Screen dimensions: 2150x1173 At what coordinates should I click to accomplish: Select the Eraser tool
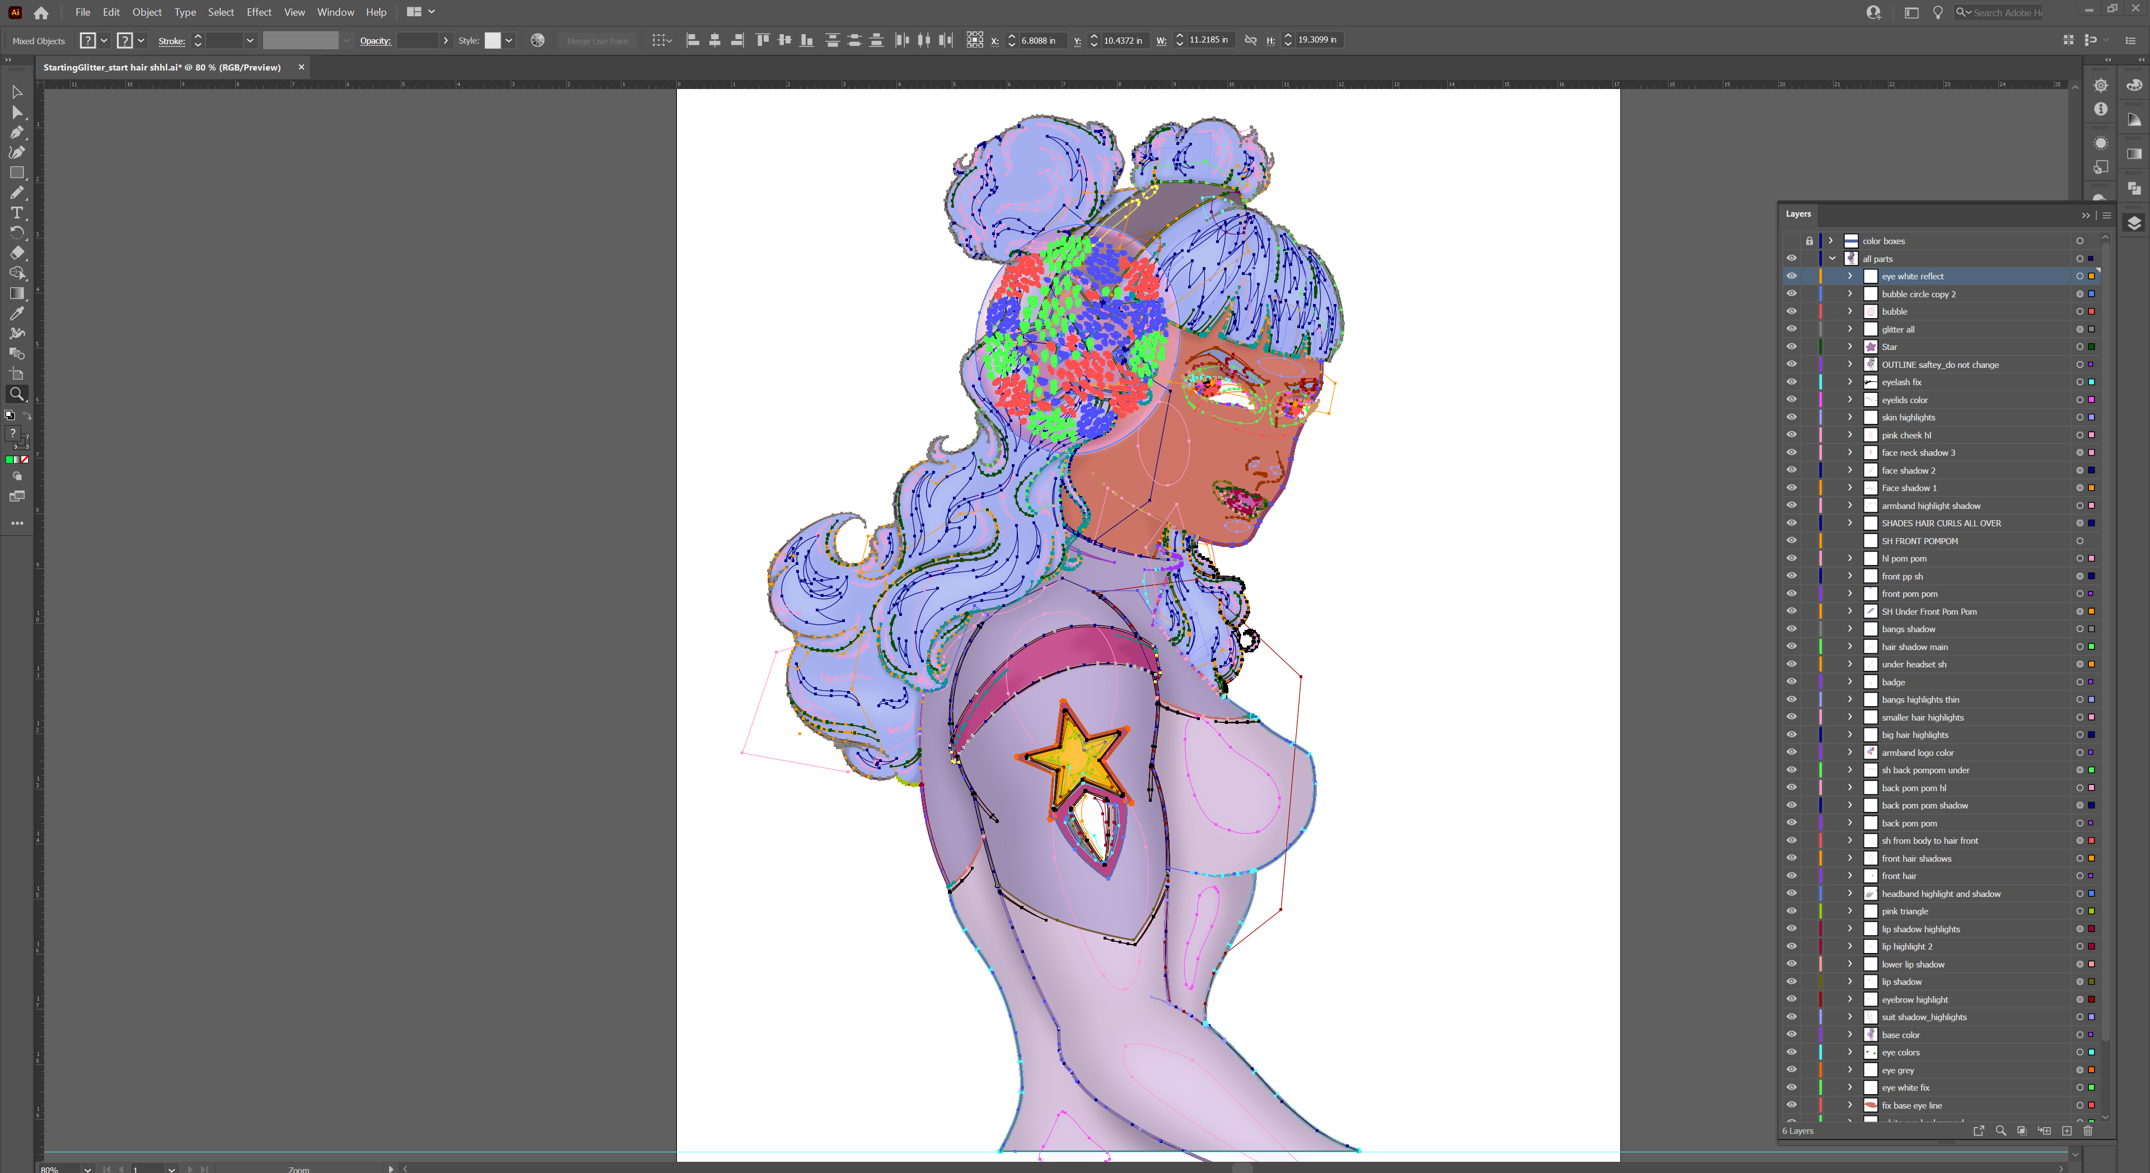(x=17, y=253)
